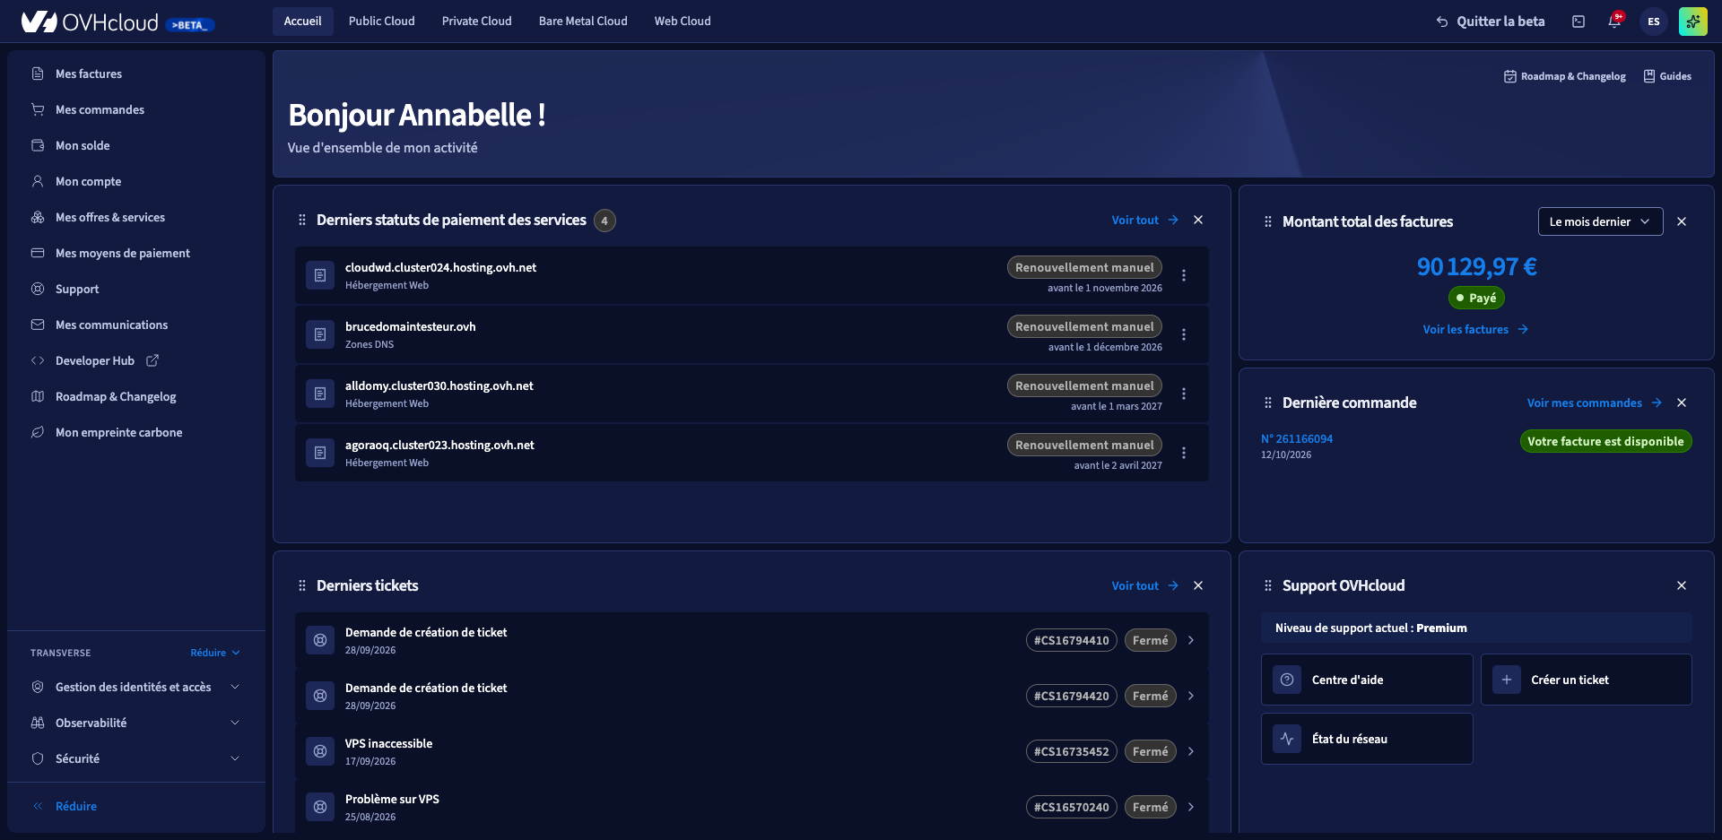This screenshot has width=1722, height=840.
Task: Open actions menu for alldomy.cluster030.hosting.ovh.net
Action: (x=1184, y=394)
